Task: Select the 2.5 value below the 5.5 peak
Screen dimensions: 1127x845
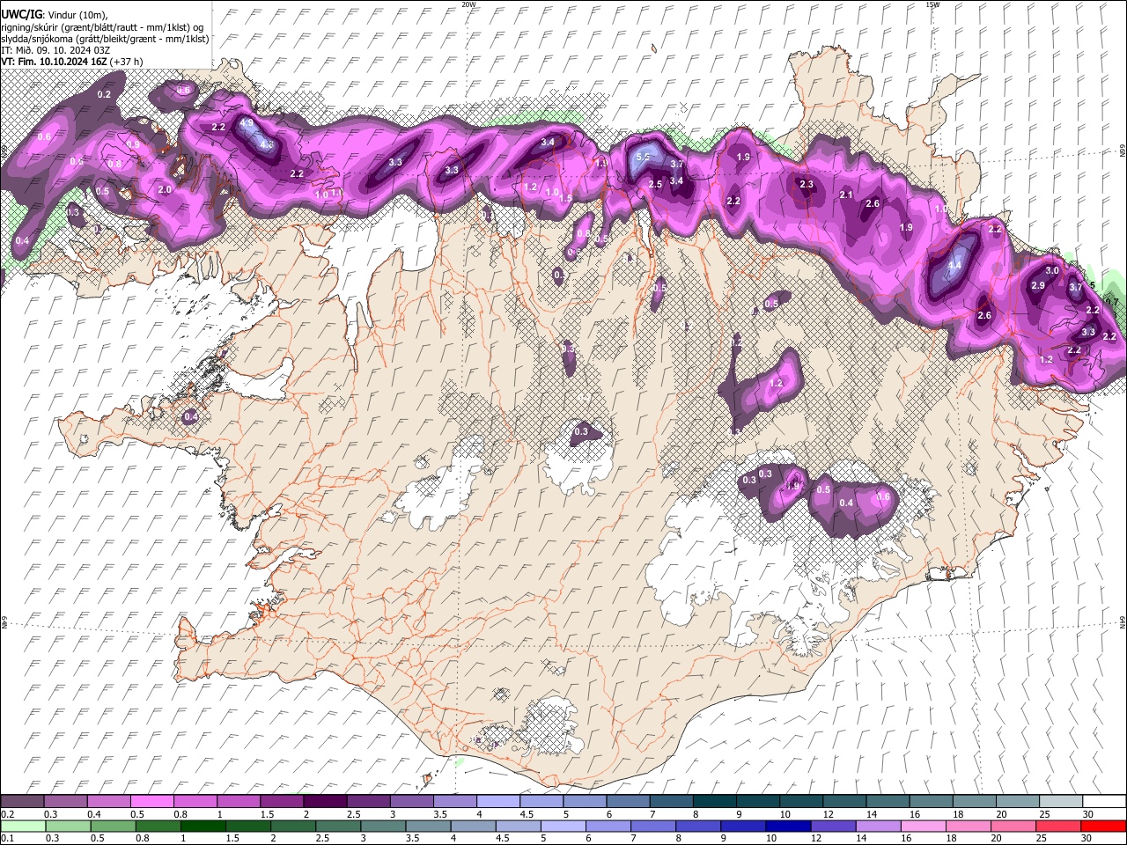Action: [655, 184]
